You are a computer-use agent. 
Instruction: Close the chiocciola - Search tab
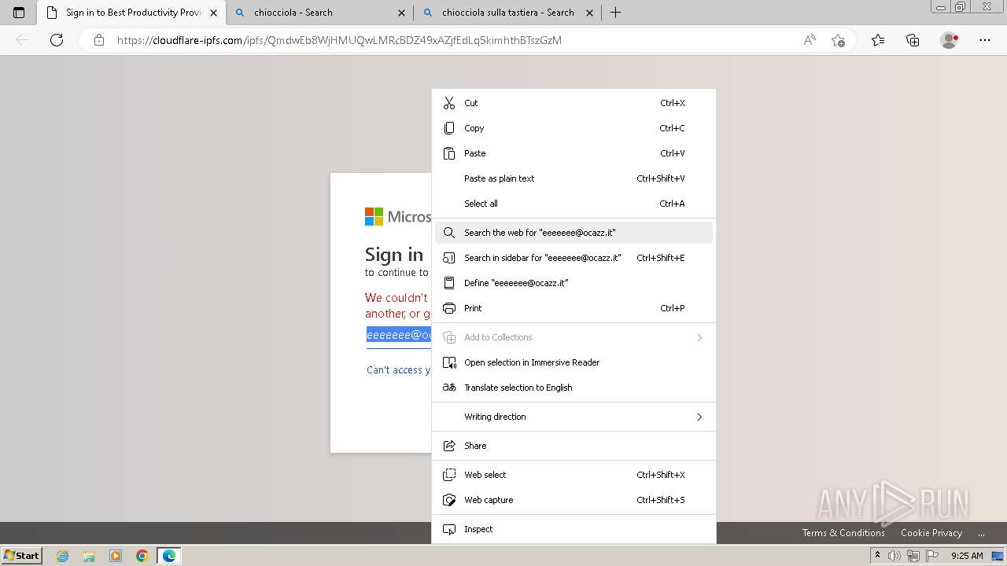402,13
